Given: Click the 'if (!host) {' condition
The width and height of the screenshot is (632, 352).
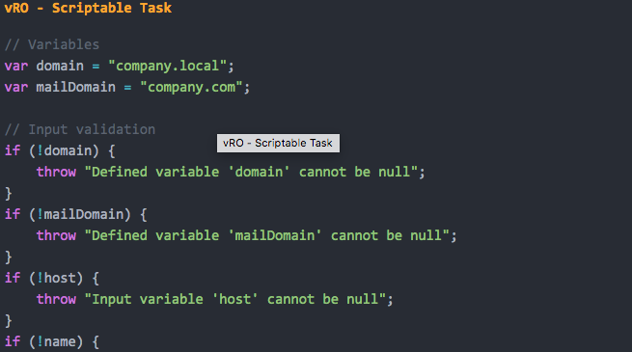Looking at the screenshot, I should point(51,278).
